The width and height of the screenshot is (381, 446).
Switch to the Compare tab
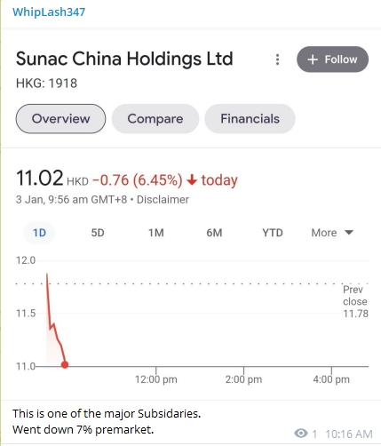click(x=155, y=119)
